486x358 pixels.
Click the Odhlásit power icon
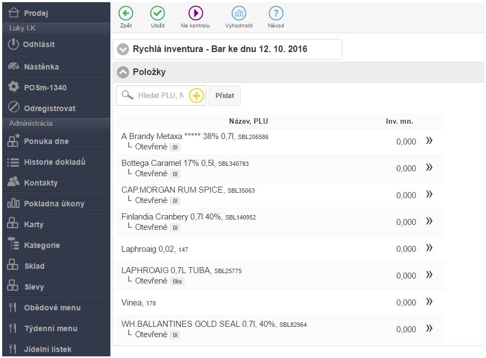point(14,44)
